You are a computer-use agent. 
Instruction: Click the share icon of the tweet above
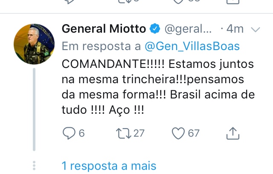[233, 2]
